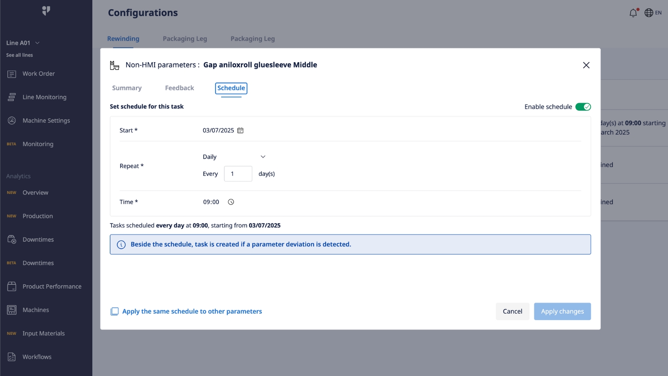Click the Every day(s) number input
Screen dimensions: 668x376
click(x=238, y=174)
